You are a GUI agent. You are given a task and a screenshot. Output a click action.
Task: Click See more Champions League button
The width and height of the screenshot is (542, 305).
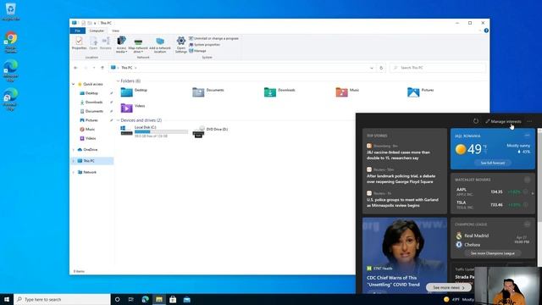point(493,253)
